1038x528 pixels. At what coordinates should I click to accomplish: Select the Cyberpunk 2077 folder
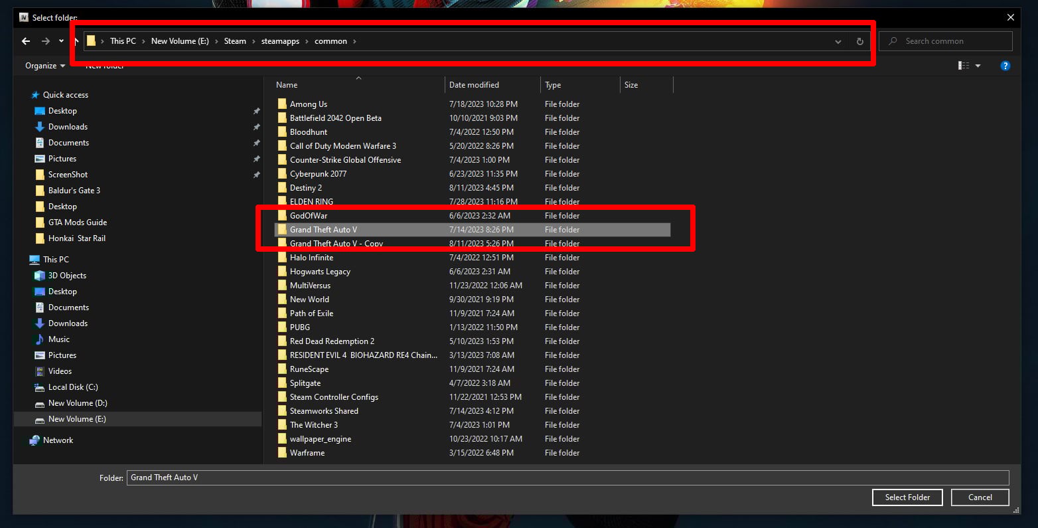tap(317, 173)
